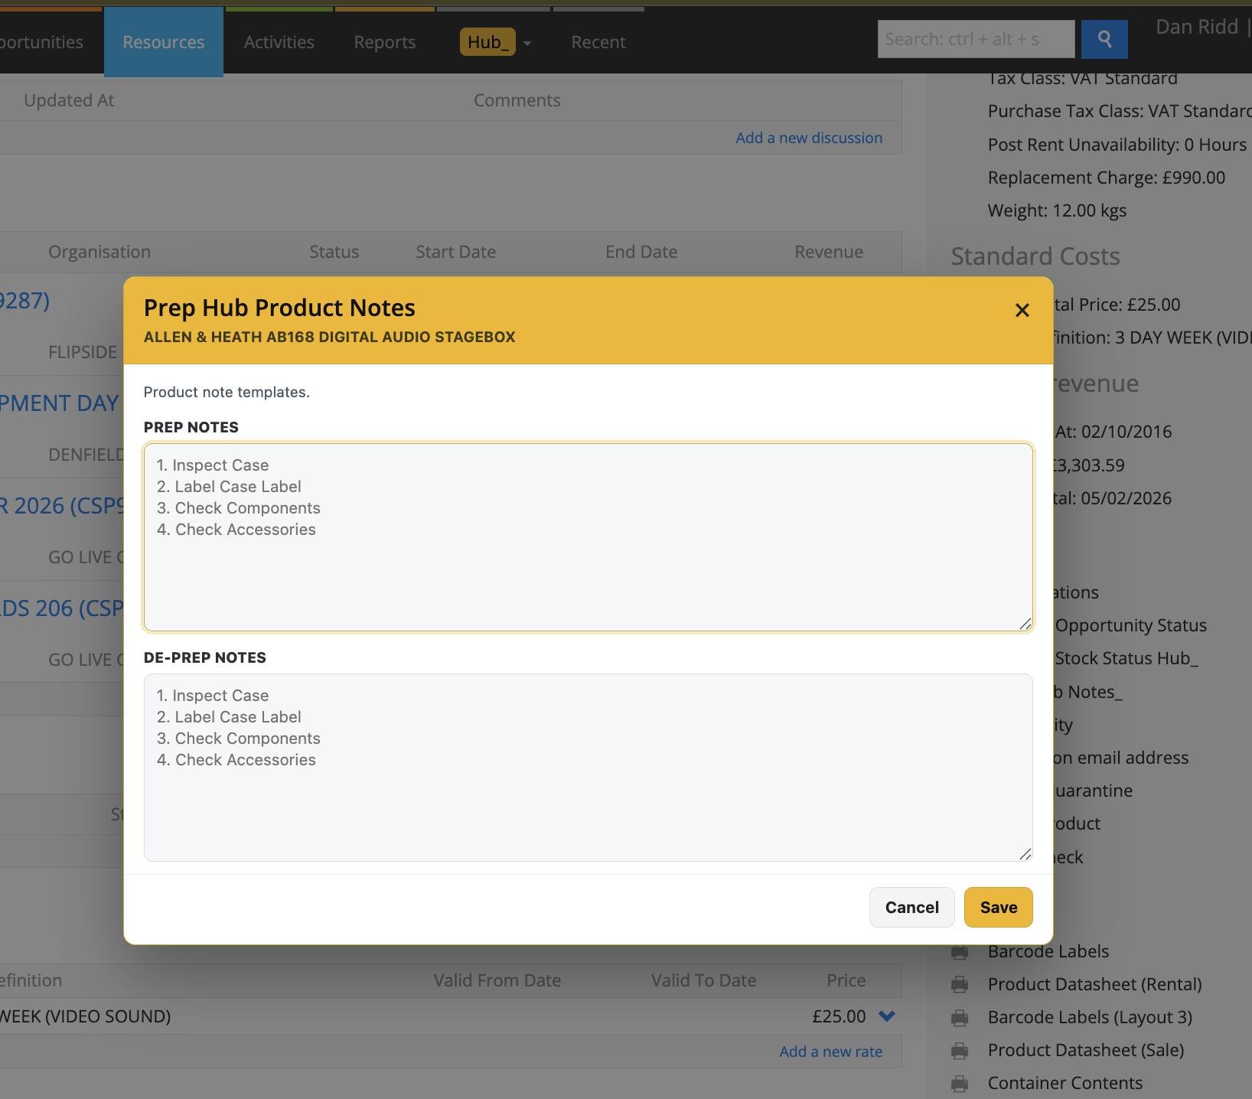Open the Reports menu
Viewport: 1252px width, 1099px height.
(385, 42)
